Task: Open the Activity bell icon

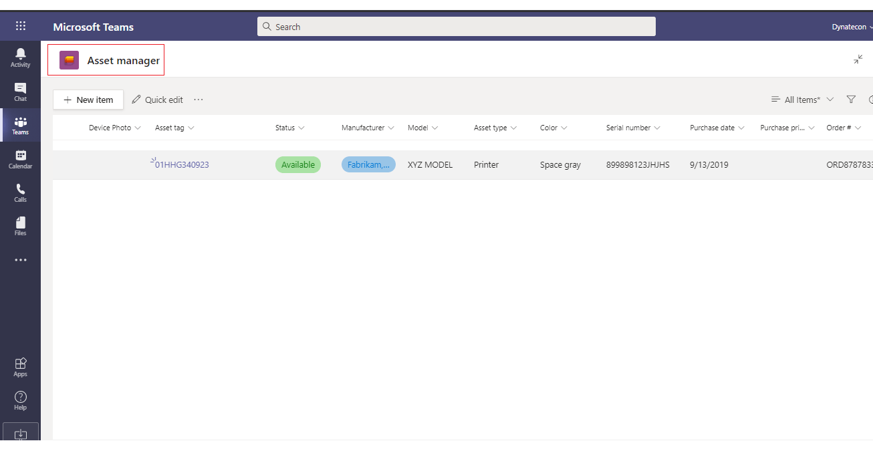Action: coord(20,57)
